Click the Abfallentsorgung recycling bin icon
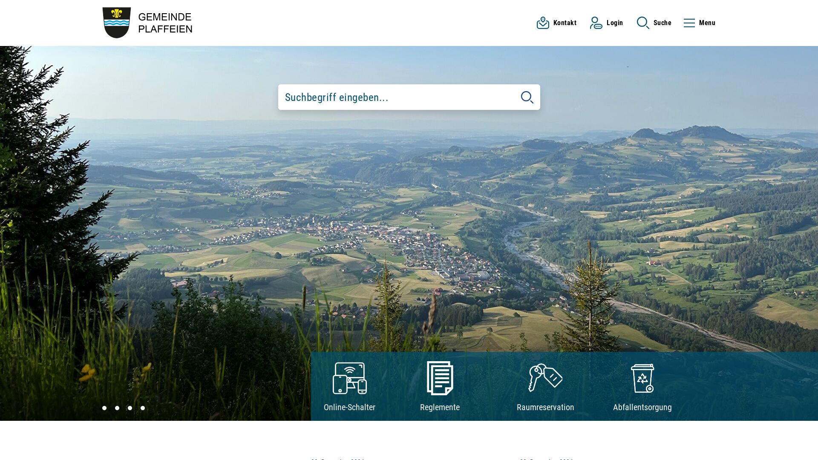The height and width of the screenshot is (460, 818). 642,378
